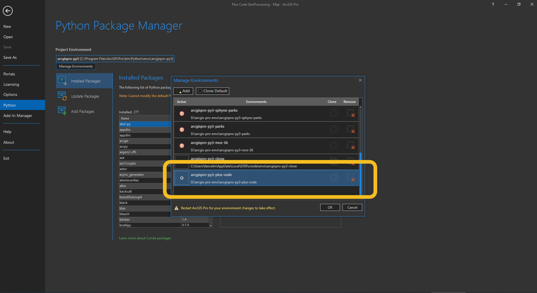The image size is (537, 293).
Task: Select the arcgispro-py3-mce-36 environment row
Action: click(x=266, y=146)
